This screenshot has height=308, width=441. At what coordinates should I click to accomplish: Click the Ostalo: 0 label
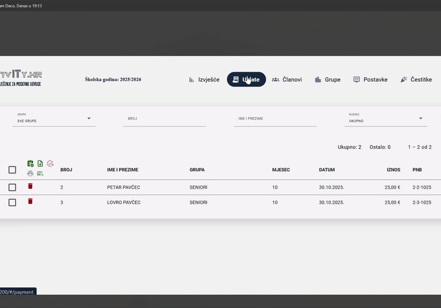click(x=380, y=147)
